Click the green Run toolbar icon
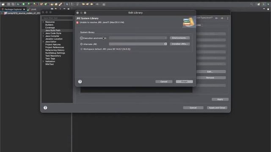The width and height of the screenshot is (271, 152). coord(24,4)
